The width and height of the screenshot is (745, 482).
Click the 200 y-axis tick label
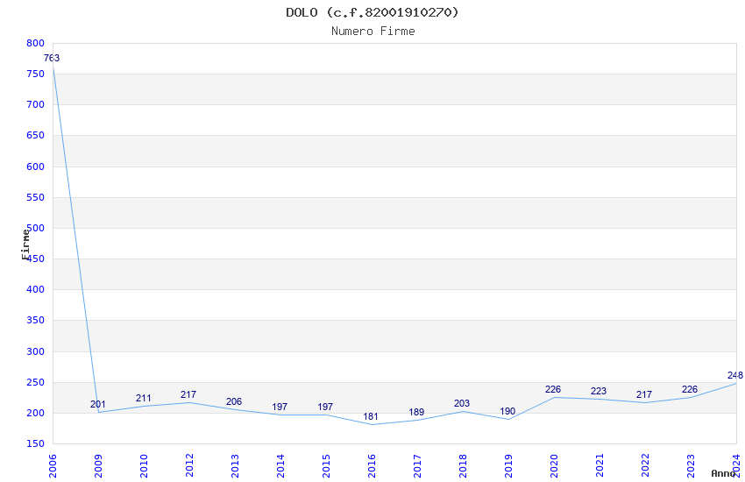(36, 413)
